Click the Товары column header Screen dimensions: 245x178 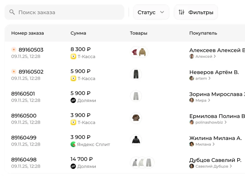pyautogui.click(x=138, y=33)
